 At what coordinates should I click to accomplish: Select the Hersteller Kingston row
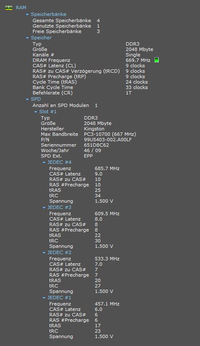tap(73, 129)
